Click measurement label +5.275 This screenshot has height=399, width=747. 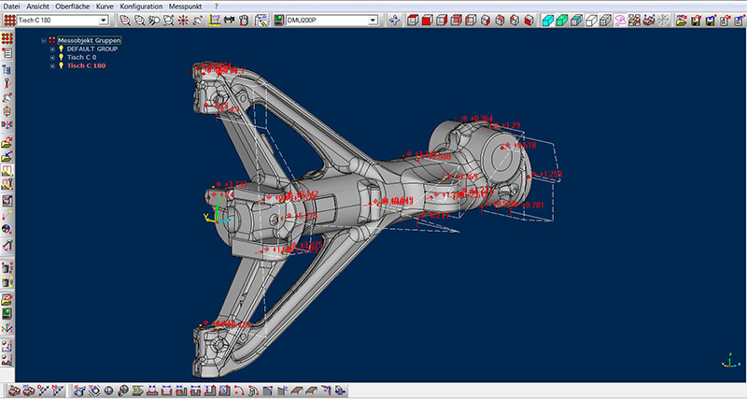[306, 216]
